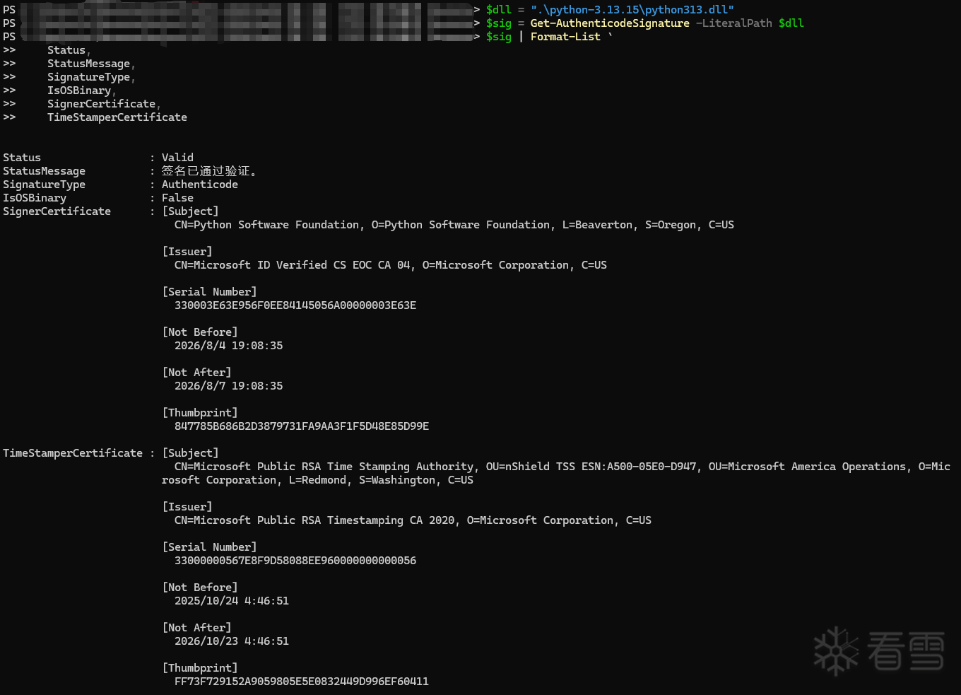Click the 'SignerCertificate,' property on the >> continuation line
This screenshot has width=961, height=695.
click(x=104, y=104)
